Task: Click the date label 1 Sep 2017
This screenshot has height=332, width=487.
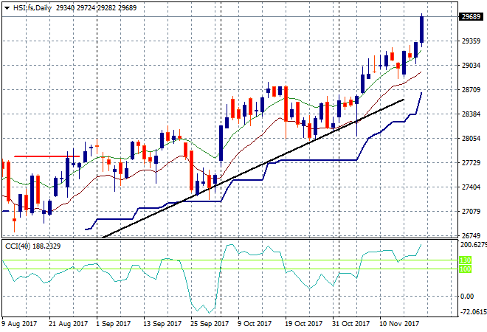Action: (x=114, y=324)
